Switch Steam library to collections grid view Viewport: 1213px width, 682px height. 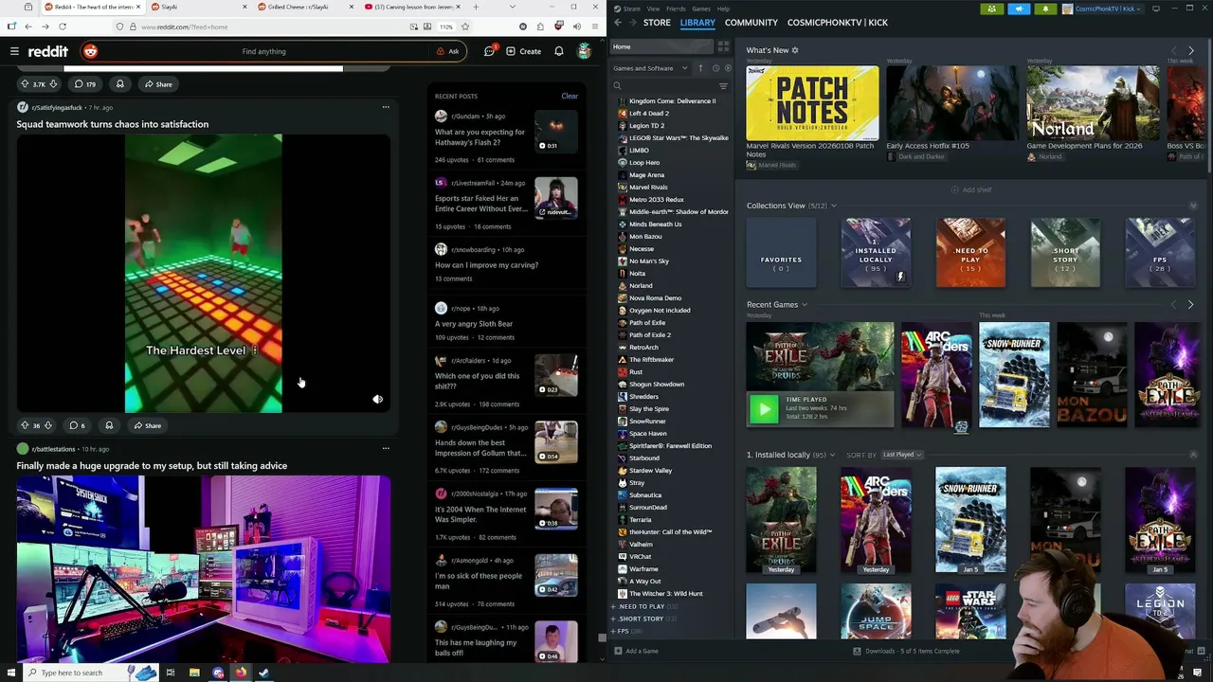click(723, 46)
